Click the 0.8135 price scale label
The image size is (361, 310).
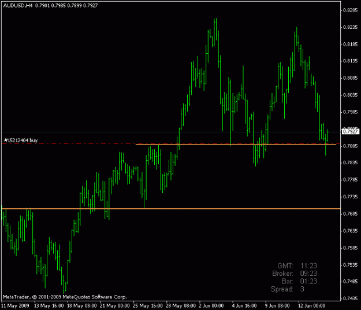(351, 61)
